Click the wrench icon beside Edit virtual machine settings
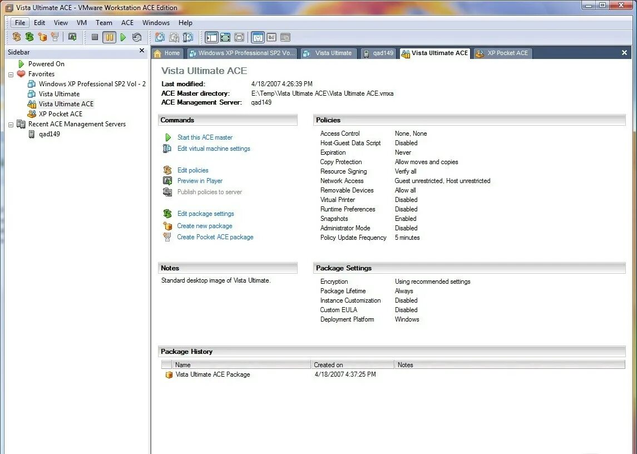 [x=167, y=149]
